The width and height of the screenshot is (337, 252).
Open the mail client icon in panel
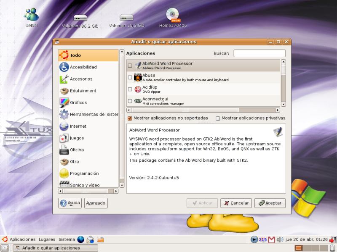tap(90, 239)
